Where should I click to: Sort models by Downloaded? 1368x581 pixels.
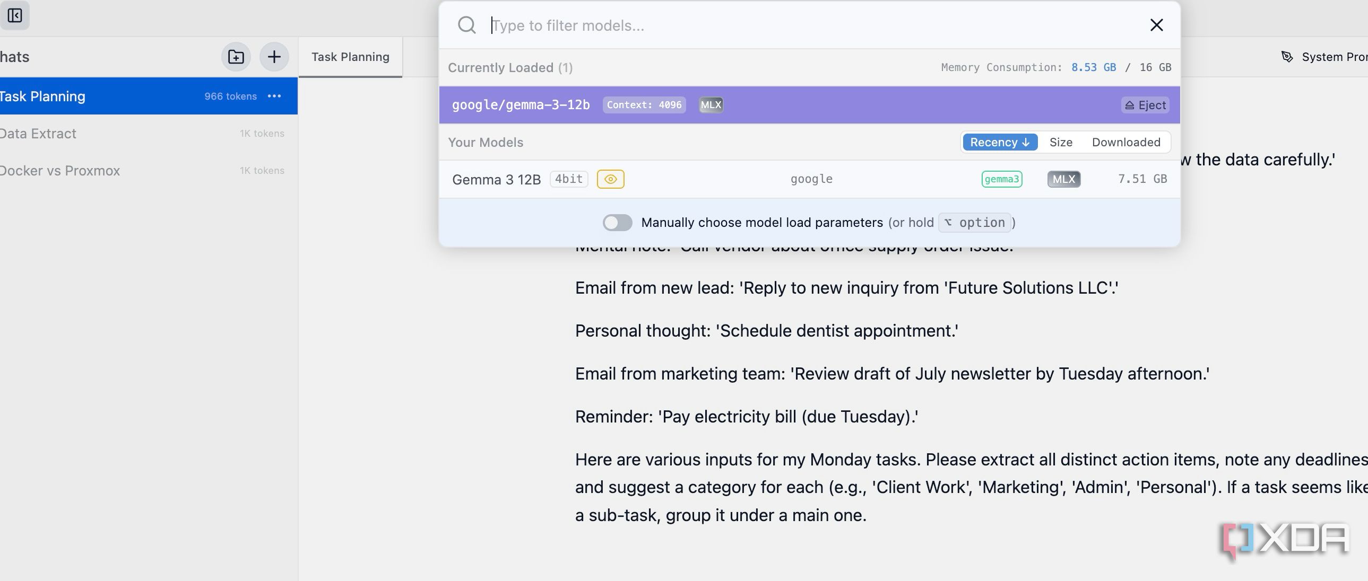[x=1126, y=142]
